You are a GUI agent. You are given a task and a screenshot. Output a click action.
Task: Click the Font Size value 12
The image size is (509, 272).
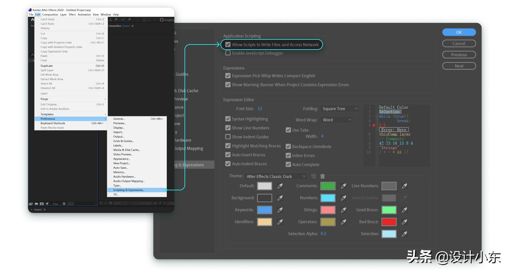tap(260, 109)
